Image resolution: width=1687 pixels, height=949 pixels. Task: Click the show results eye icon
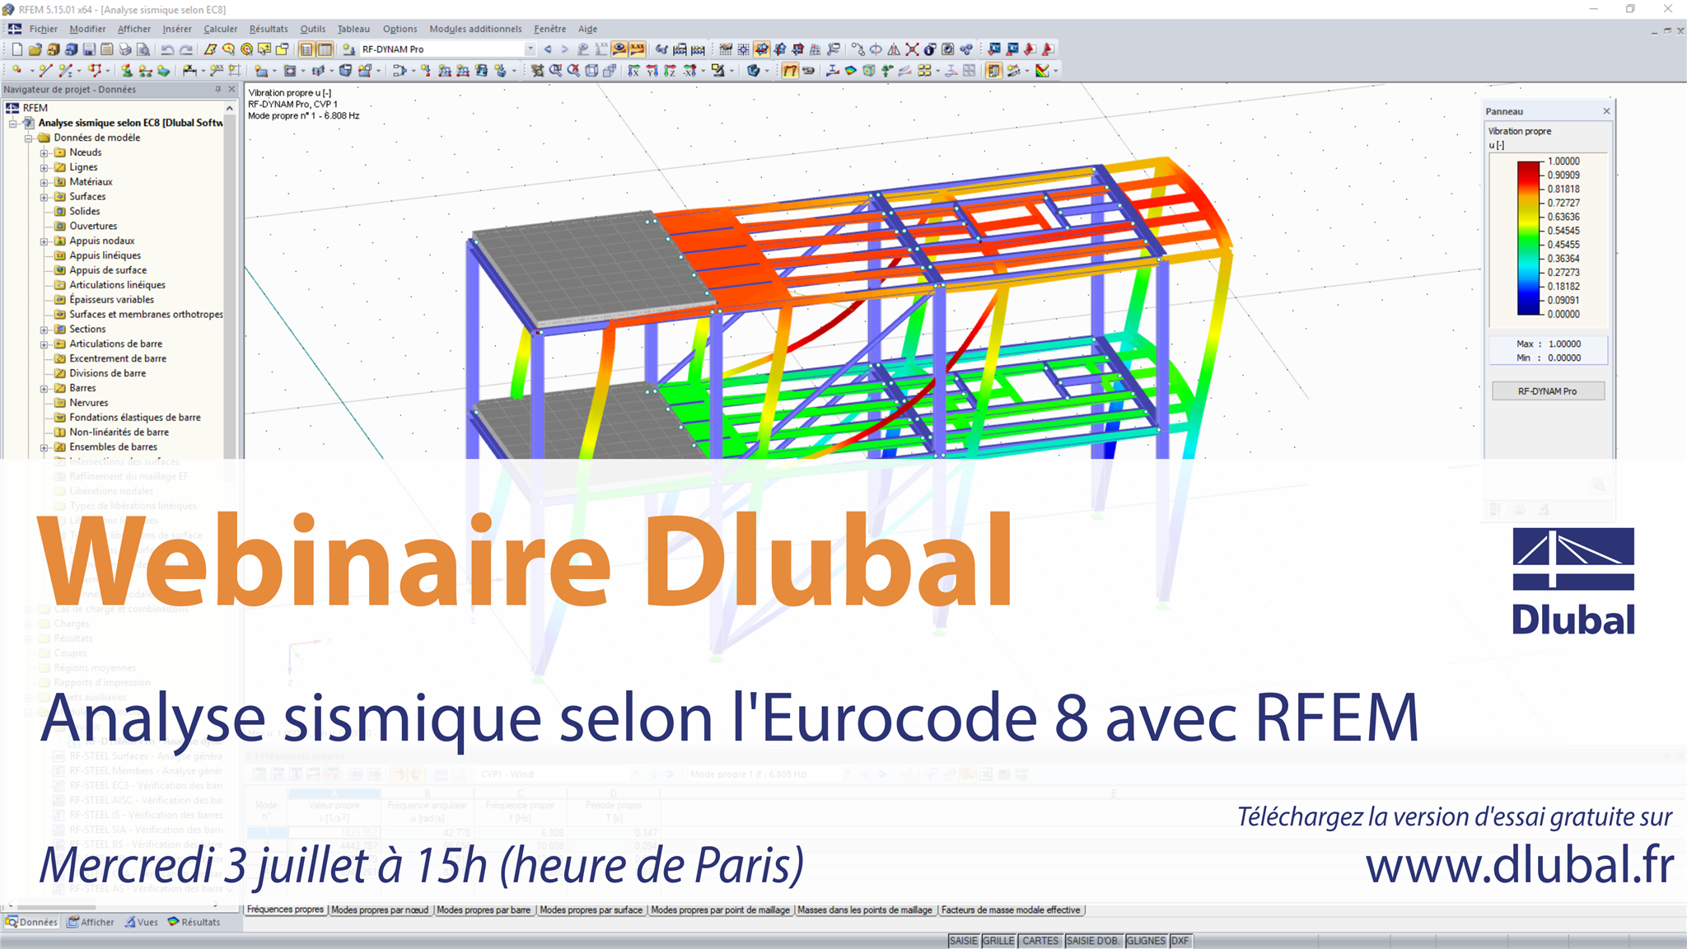tap(619, 49)
